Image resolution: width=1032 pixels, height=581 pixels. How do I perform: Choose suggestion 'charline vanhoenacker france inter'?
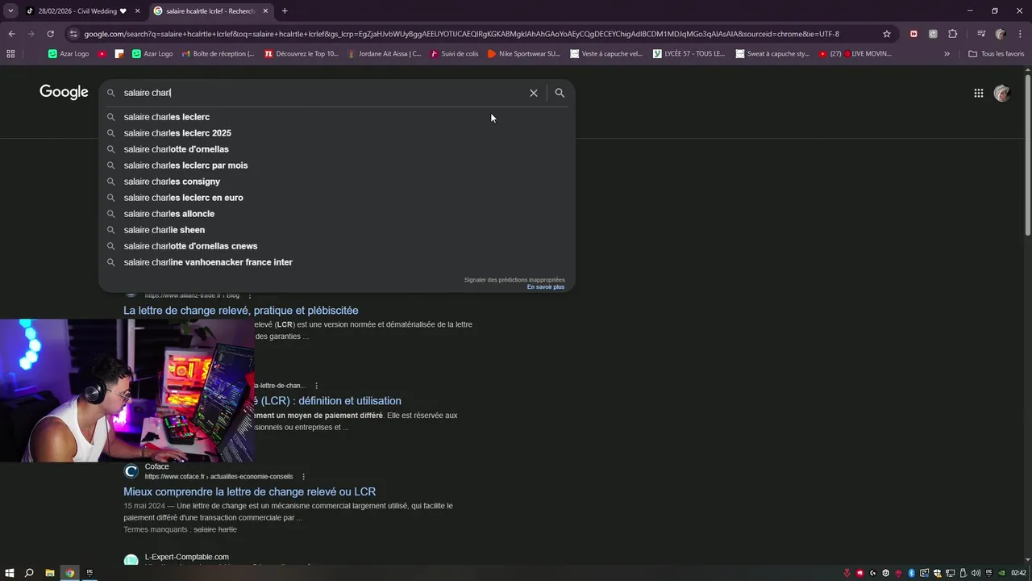coord(337,262)
